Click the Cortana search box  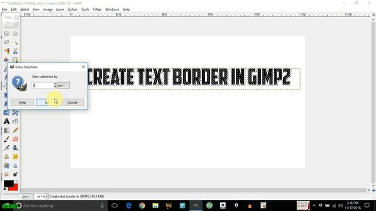[60, 206]
